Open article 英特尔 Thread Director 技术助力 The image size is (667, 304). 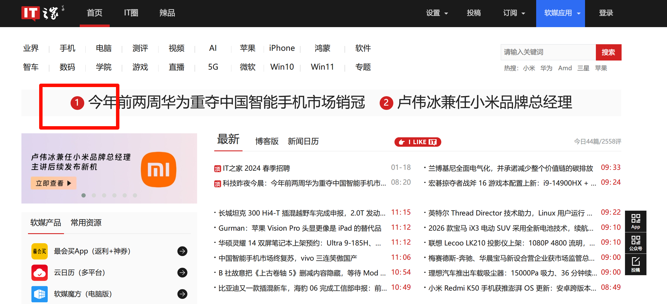tap(510, 213)
